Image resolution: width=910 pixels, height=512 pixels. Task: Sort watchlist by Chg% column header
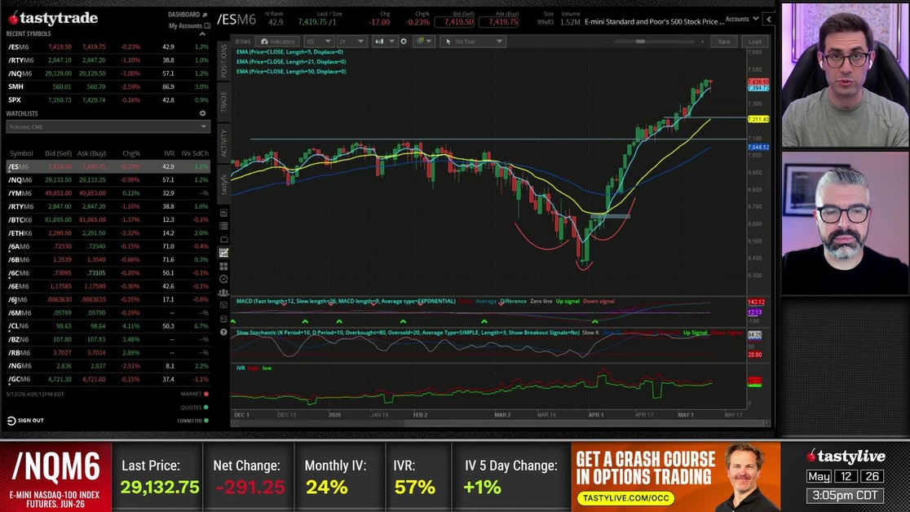131,153
